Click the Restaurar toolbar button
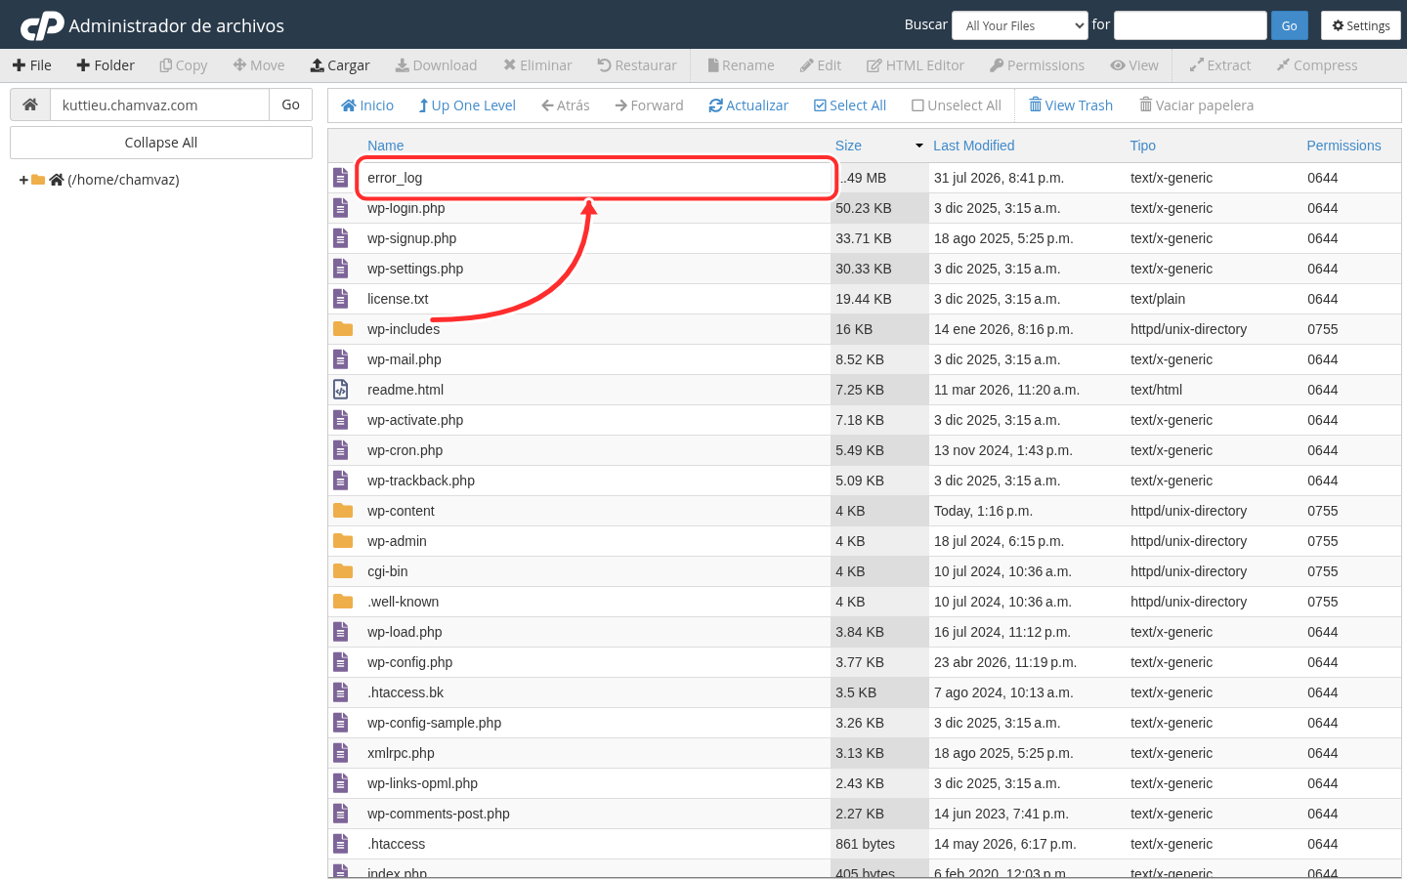Screen dimensions: 1407x879 point(637,65)
